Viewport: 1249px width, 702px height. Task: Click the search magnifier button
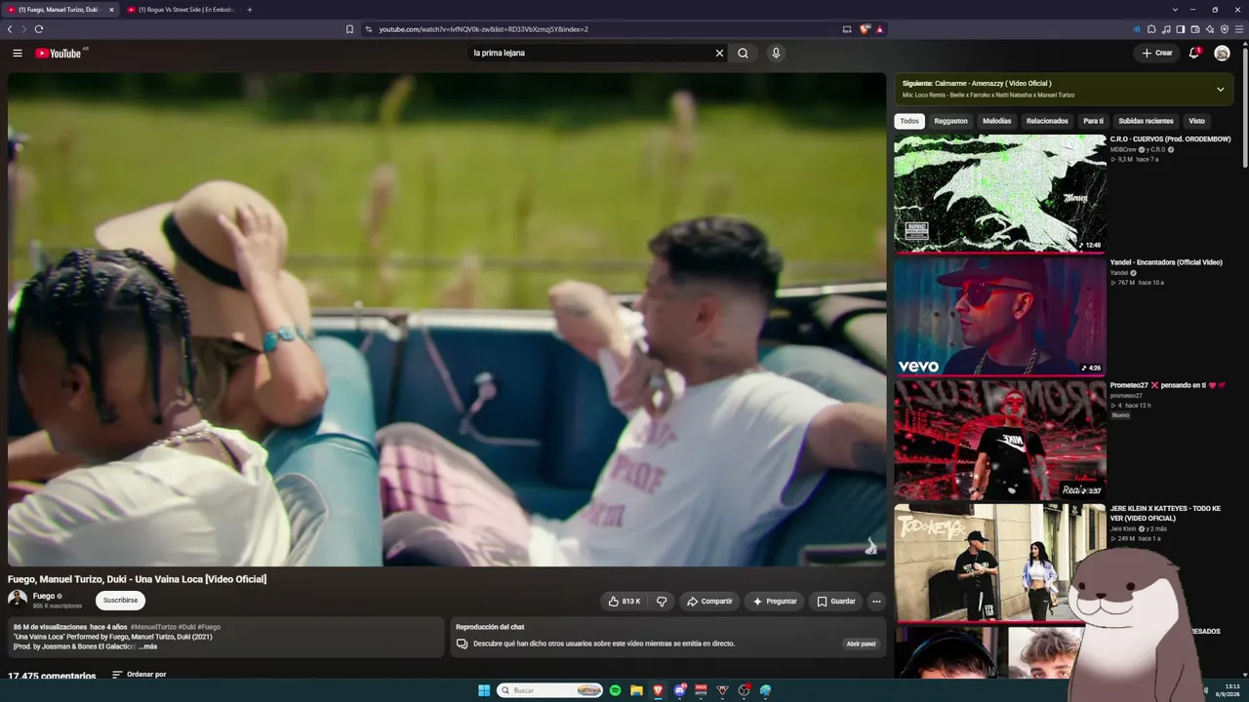(743, 53)
